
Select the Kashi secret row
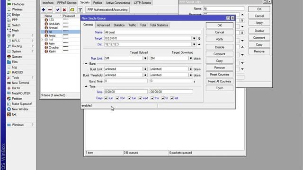[60, 51]
